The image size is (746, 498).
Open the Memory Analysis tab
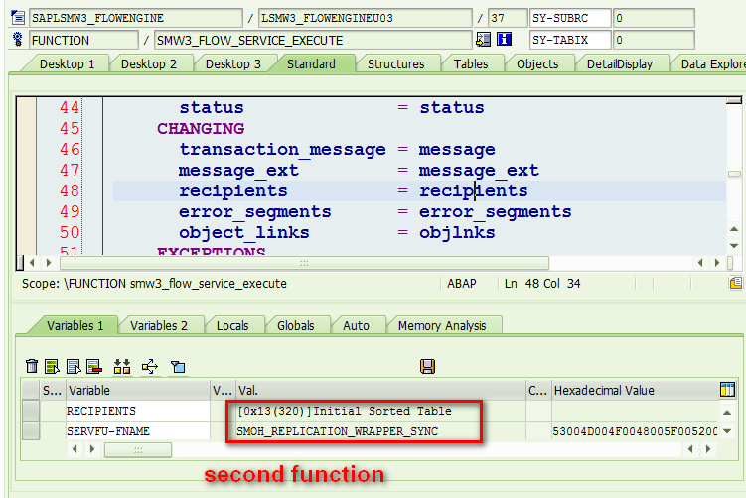point(442,326)
